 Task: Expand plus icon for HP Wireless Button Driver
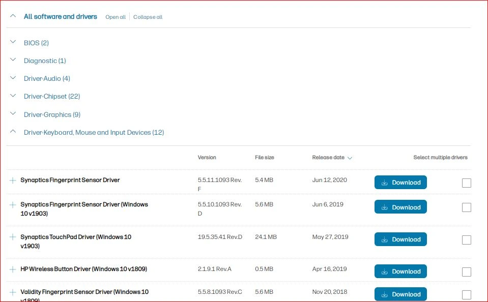point(13,269)
